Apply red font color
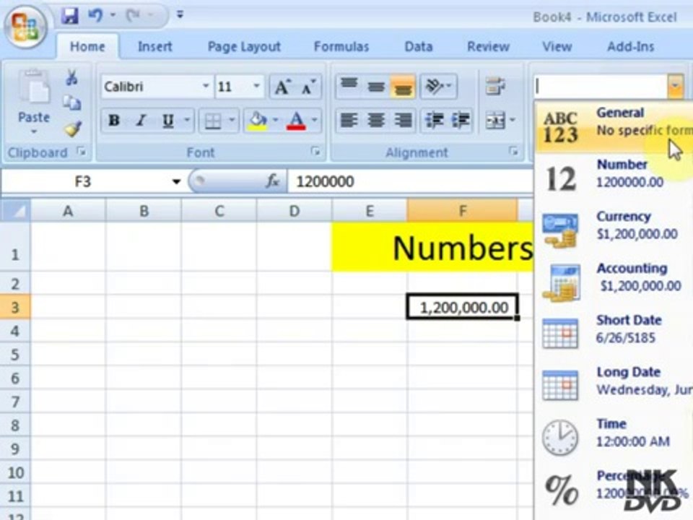 pos(296,121)
